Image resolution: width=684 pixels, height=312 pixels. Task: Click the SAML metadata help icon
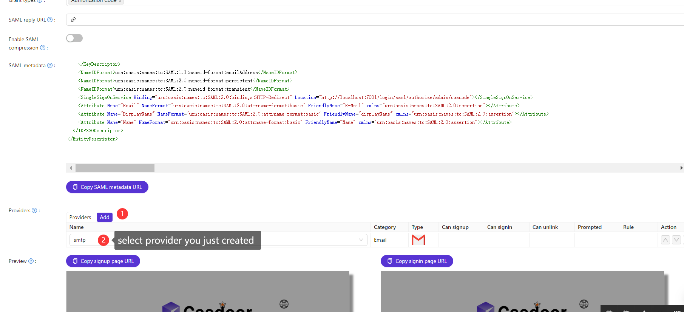49,65
